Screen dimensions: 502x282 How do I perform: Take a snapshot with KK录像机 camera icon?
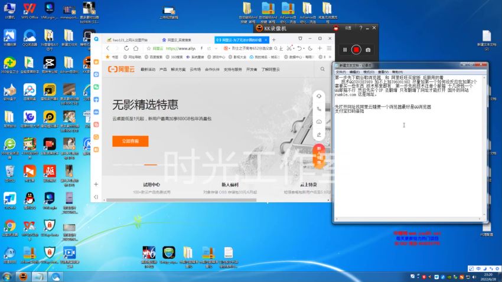click(368, 50)
